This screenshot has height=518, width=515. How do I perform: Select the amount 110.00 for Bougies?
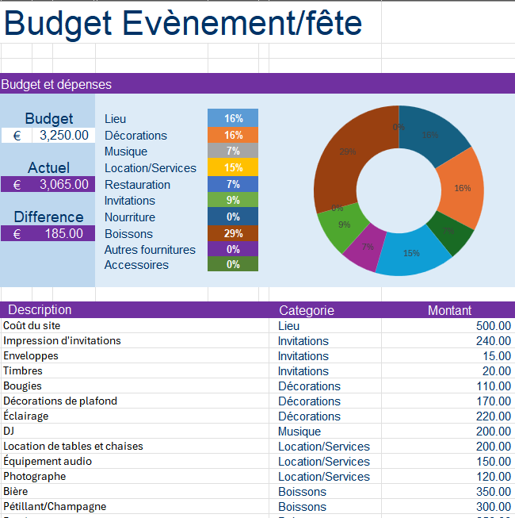point(448,386)
